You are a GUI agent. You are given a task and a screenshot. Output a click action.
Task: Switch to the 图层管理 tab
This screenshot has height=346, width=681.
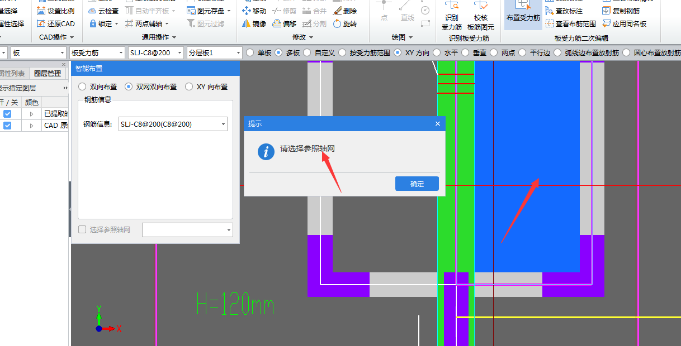pyautogui.click(x=47, y=73)
